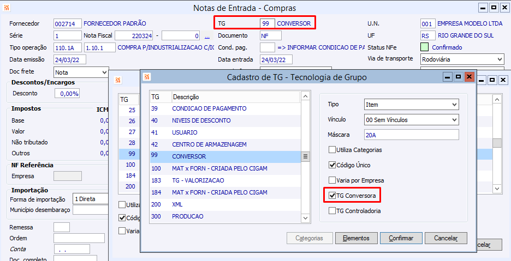
Task: Click the empty Cond. pag. field
Action: [x=267, y=47]
